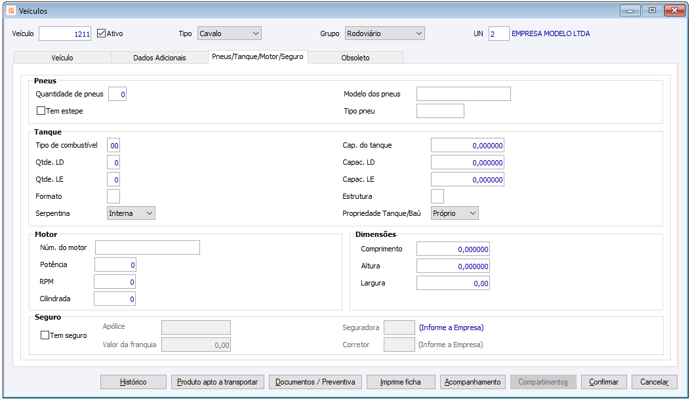Focus the Altura field
The width and height of the screenshot is (690, 399).
(453, 266)
